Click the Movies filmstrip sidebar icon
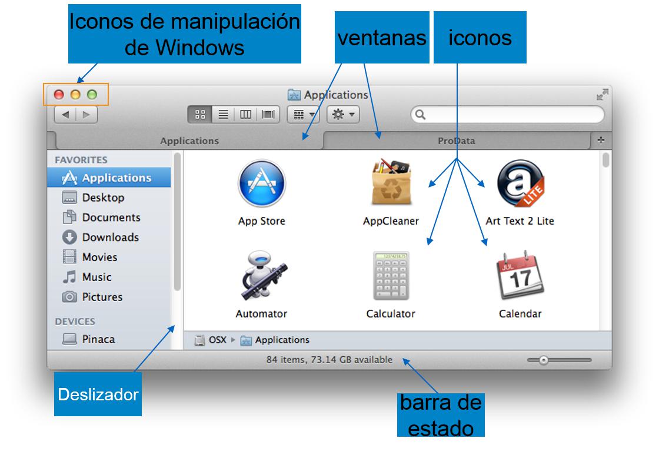 pos(69,257)
